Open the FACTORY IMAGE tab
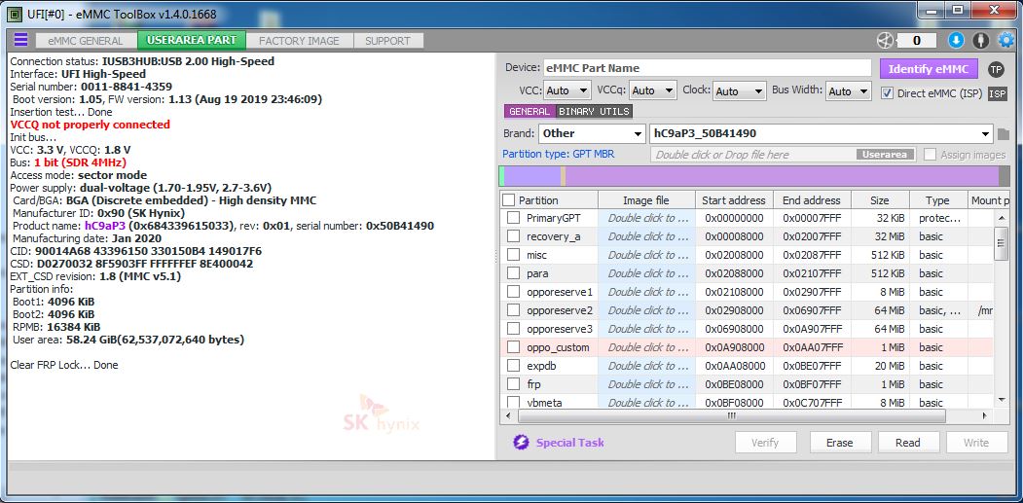Screen dimensions: 1023x503 click(300, 41)
